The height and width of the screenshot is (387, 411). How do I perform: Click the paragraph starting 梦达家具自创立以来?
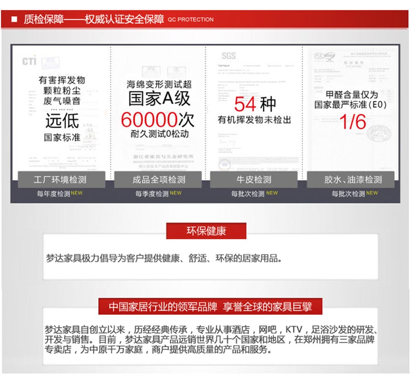click(x=210, y=340)
